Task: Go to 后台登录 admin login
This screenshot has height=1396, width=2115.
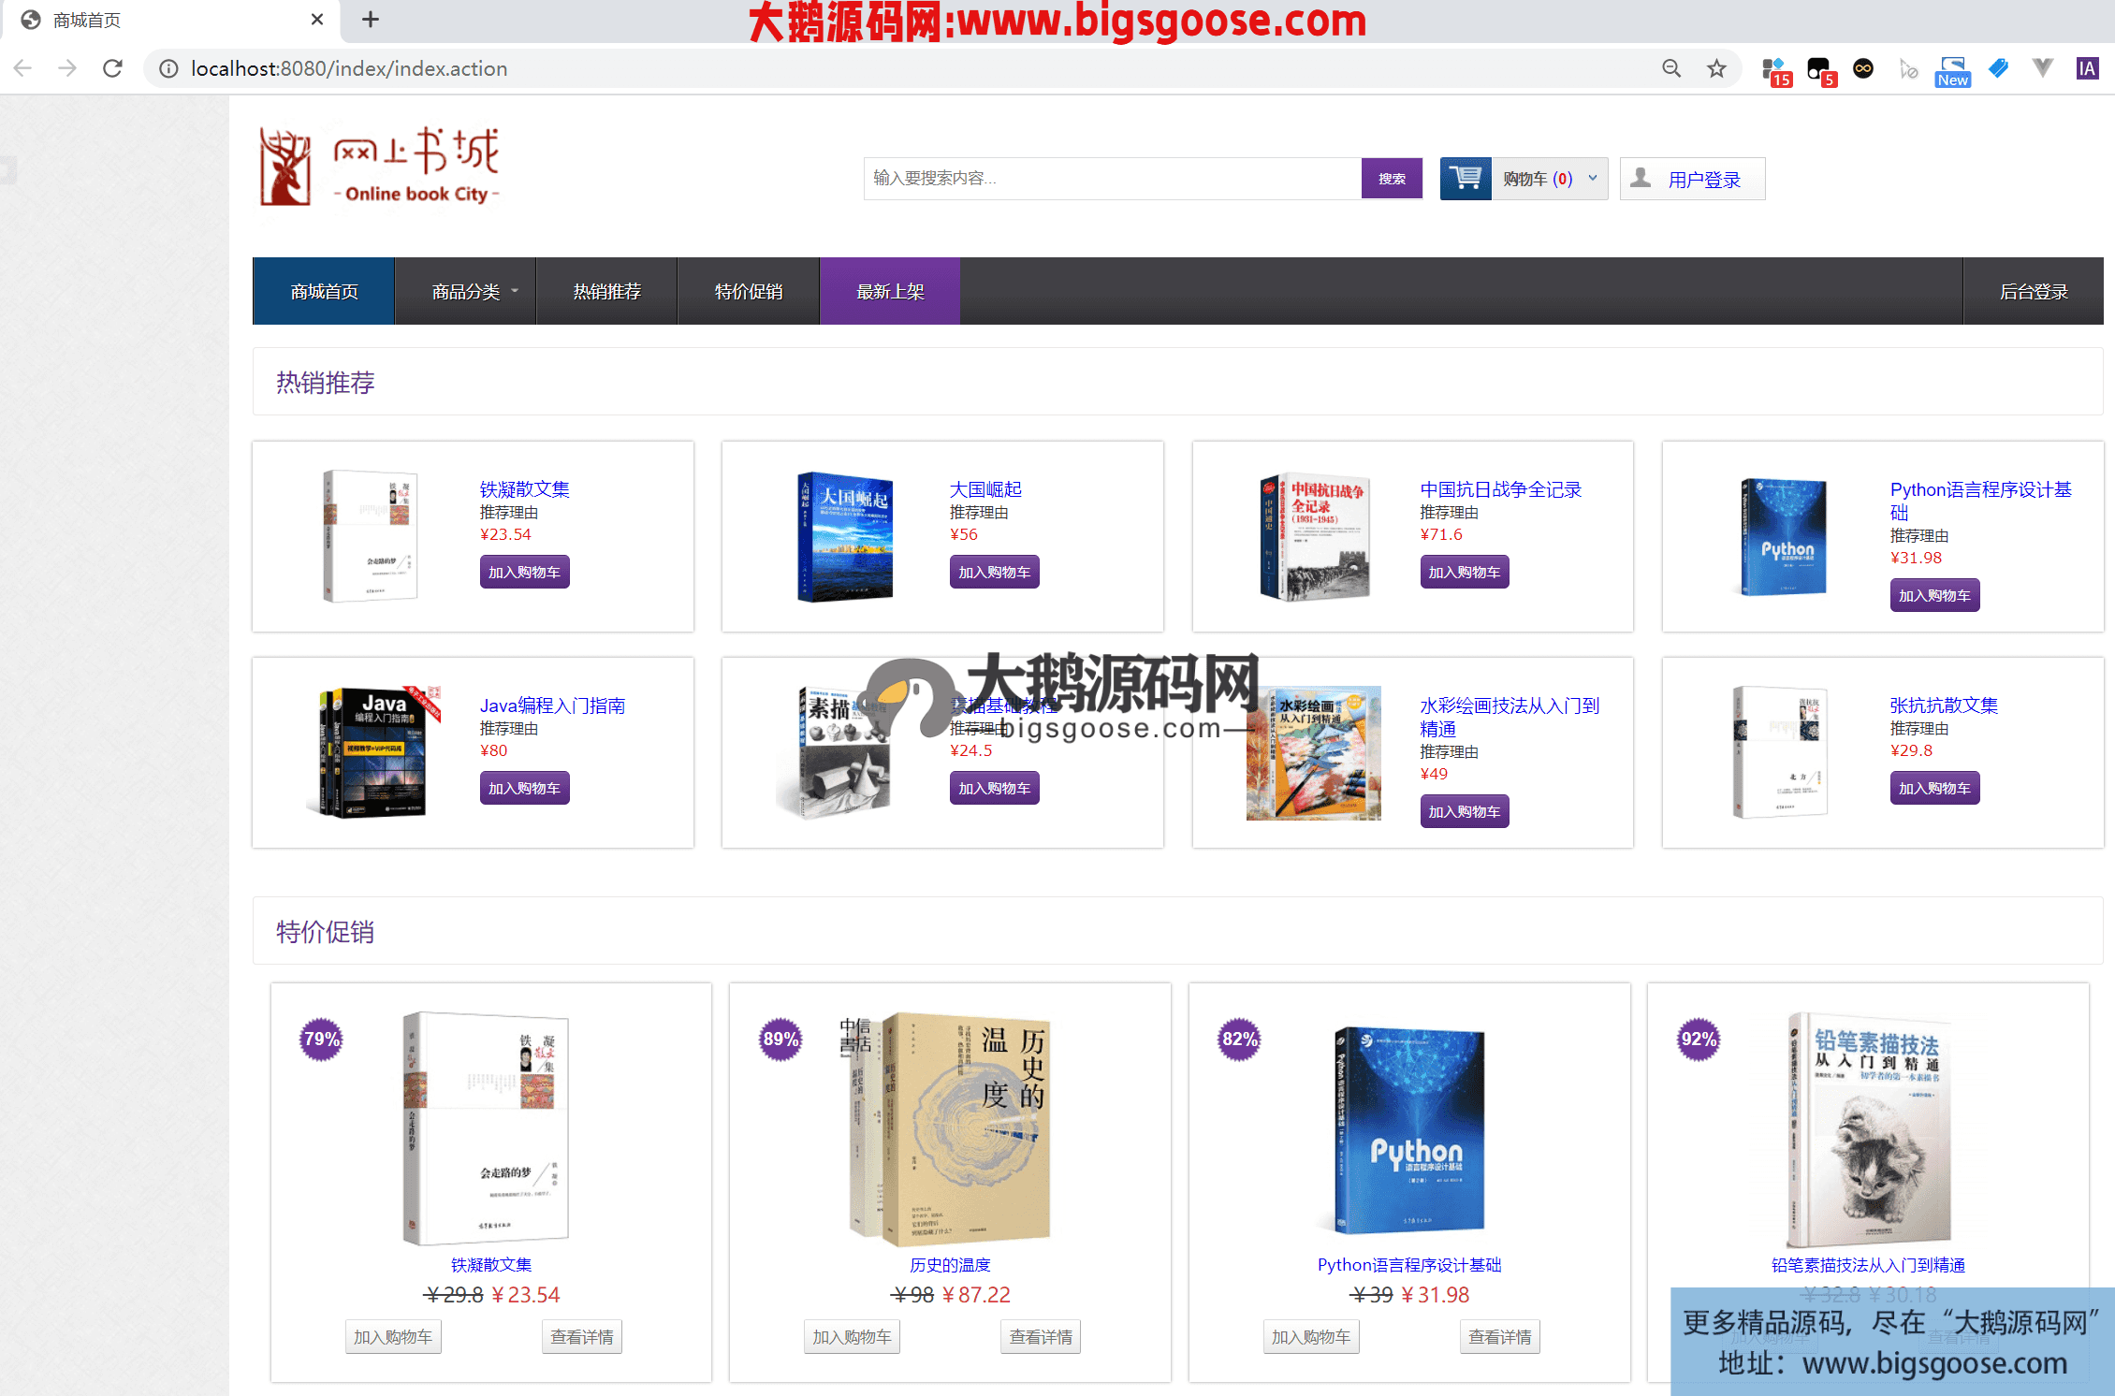Action: pos(2033,292)
